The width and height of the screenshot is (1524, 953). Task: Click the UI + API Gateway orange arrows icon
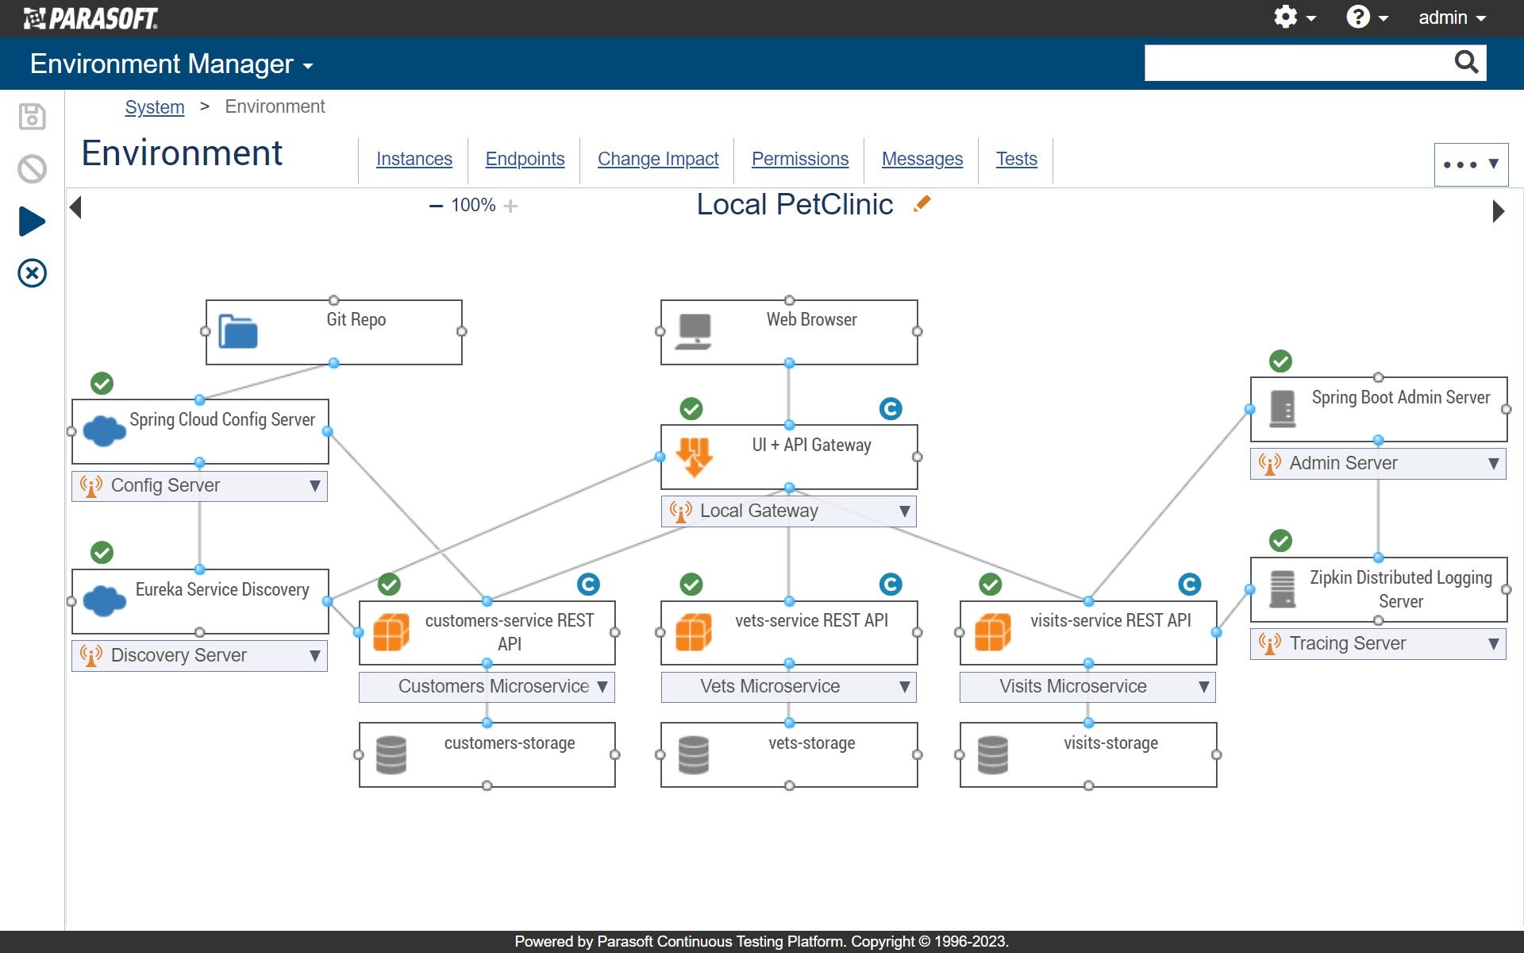[x=694, y=457]
